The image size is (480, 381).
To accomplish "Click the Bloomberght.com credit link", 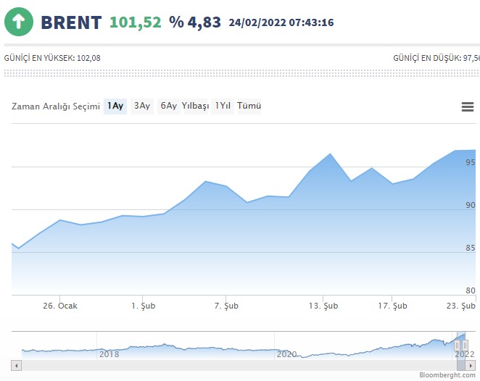I will pyautogui.click(x=448, y=374).
